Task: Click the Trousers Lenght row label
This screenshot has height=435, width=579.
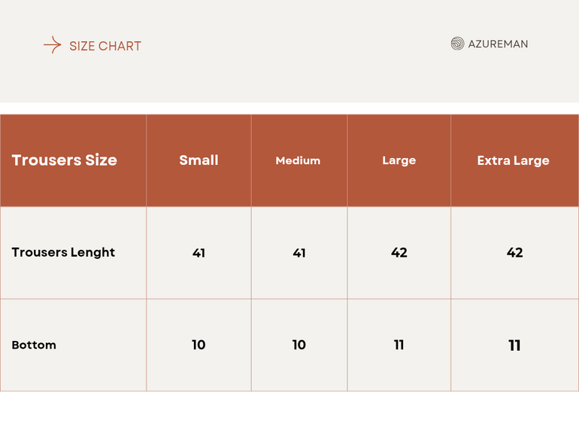Action: tap(63, 252)
